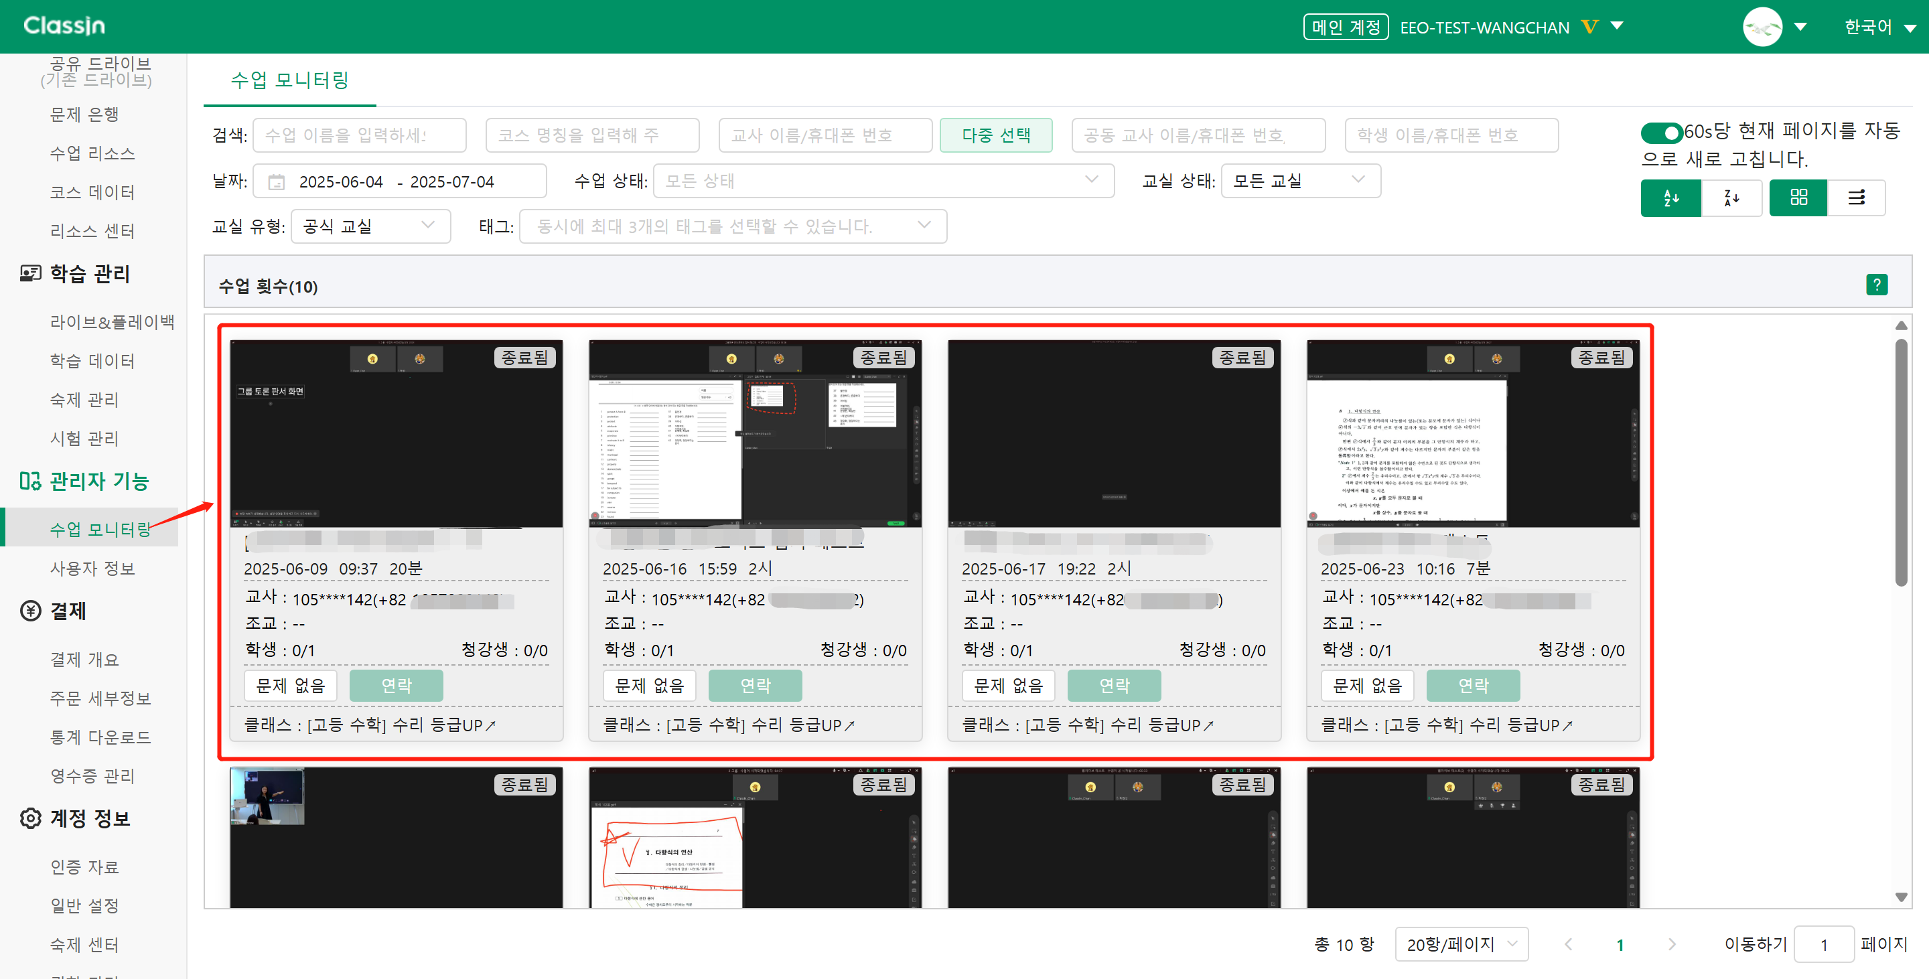Open 수업 리소스 in sidebar
The image size is (1929, 979).
tap(92, 153)
